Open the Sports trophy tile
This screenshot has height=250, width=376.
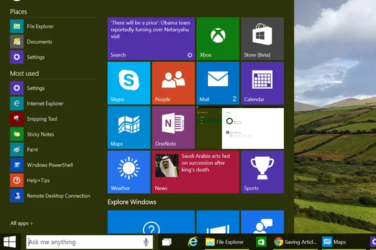[262, 172]
